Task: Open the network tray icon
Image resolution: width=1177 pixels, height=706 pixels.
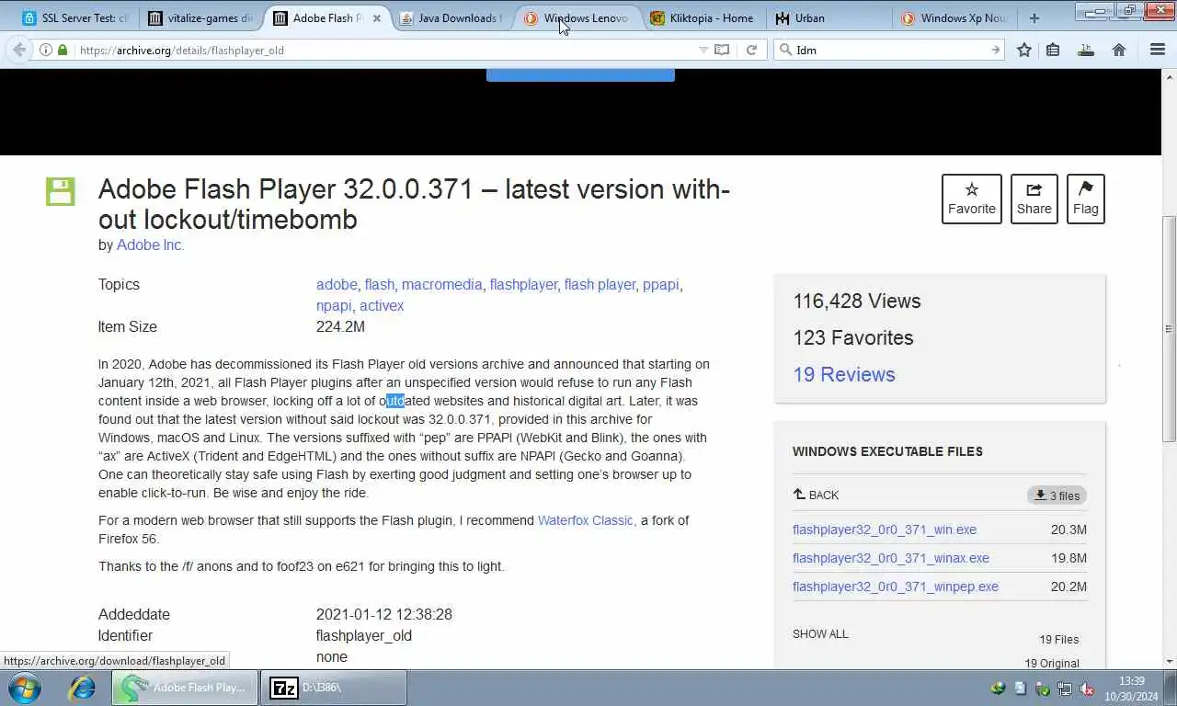Action: [x=1064, y=688]
